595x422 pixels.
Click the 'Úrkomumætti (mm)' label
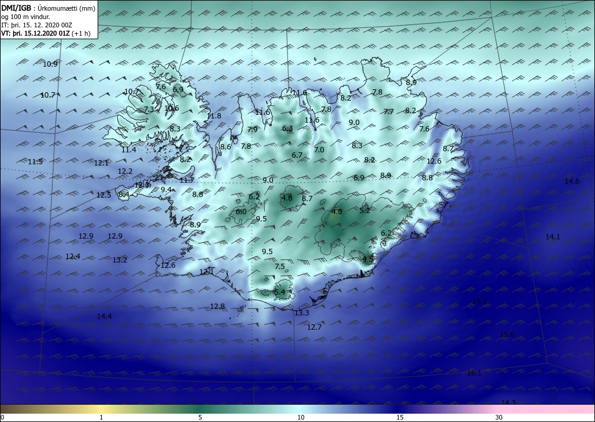tap(67, 8)
